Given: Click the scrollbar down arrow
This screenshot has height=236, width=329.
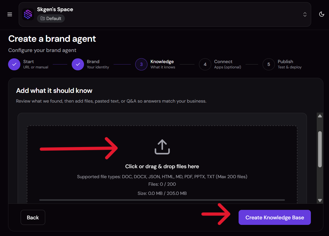Looking at the screenshot, I should (x=320, y=200).
